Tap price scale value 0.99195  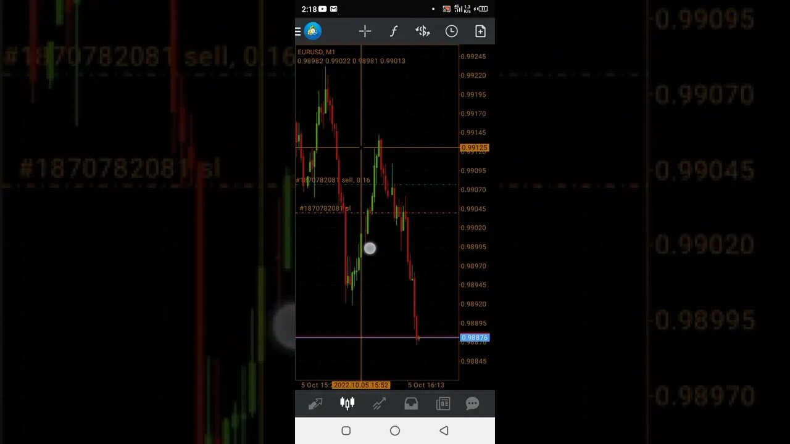pos(473,95)
